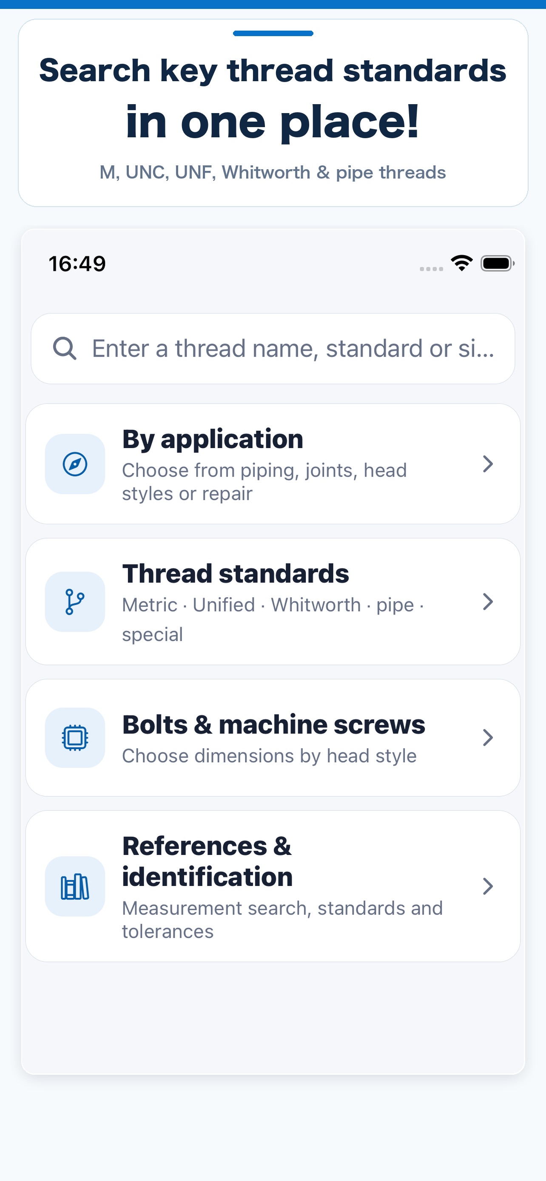Open the References & identification title
Viewport: 546px width, 1181px height.
(x=207, y=861)
